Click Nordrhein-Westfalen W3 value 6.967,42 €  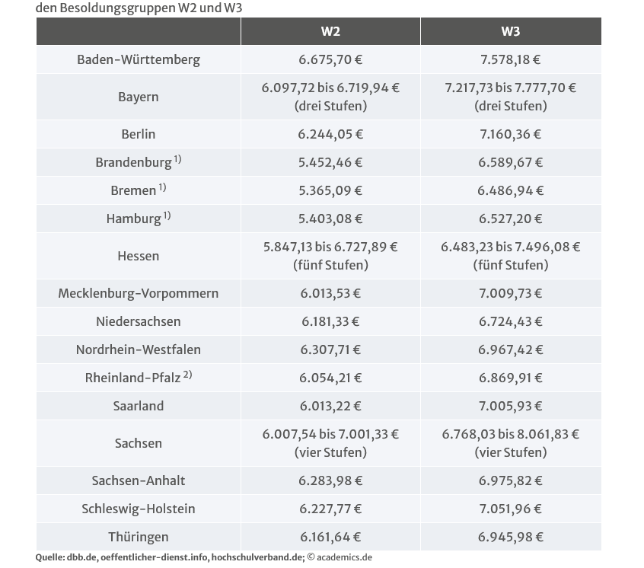(511, 350)
